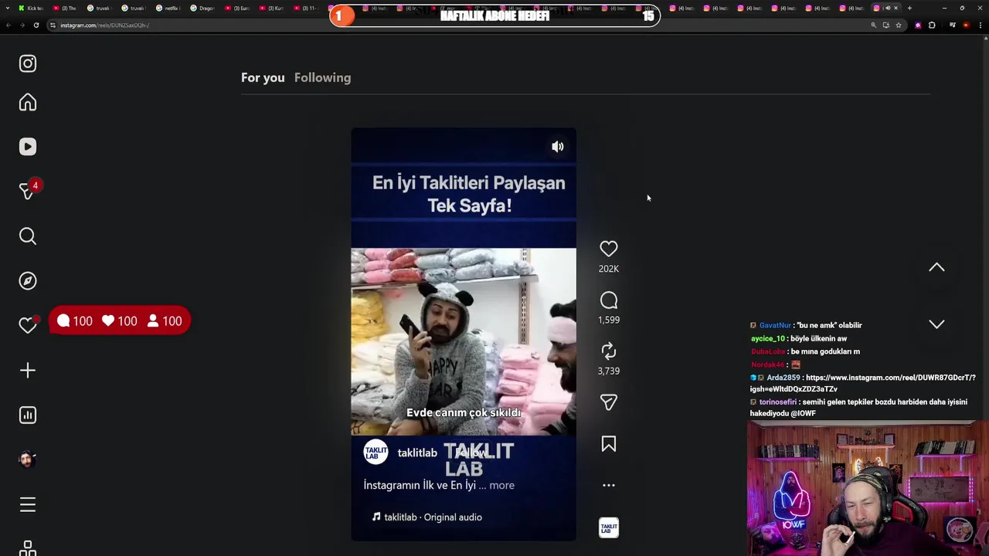The image size is (989, 556).
Task: Switch to the For you tab
Action: 263,77
